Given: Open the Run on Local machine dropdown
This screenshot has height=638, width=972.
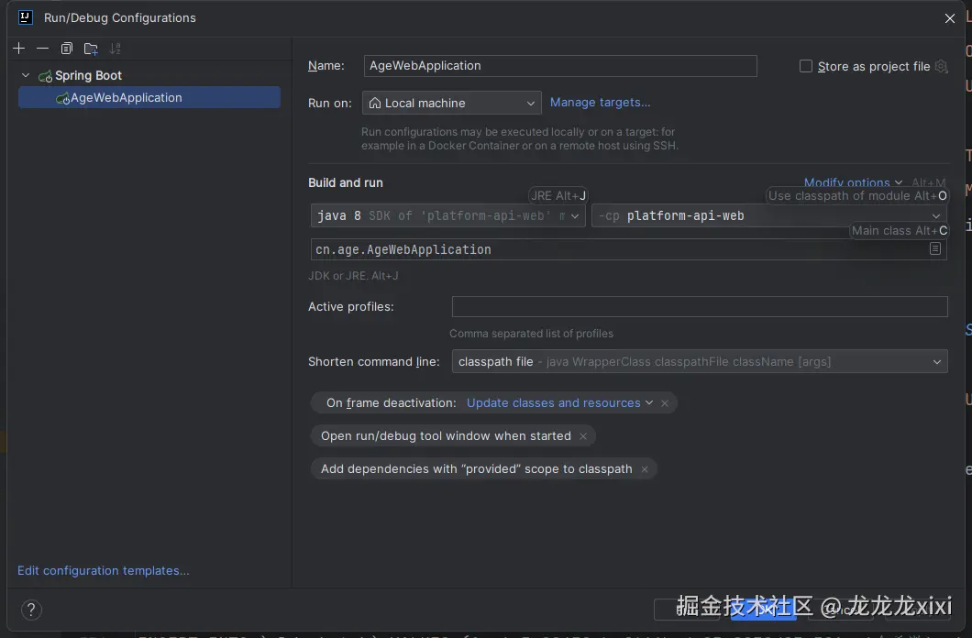Looking at the screenshot, I should (x=451, y=103).
